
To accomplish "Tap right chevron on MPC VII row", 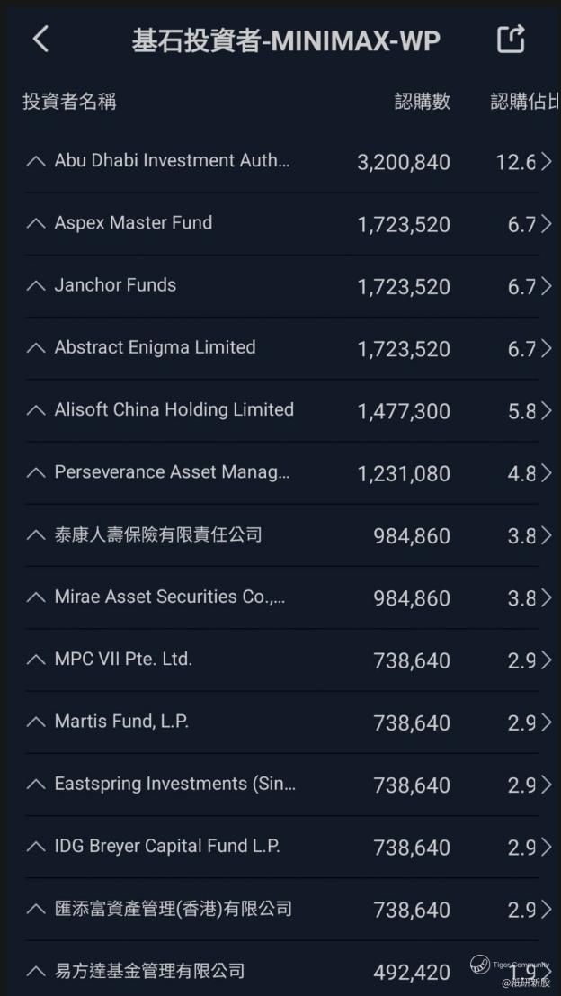I will point(546,660).
